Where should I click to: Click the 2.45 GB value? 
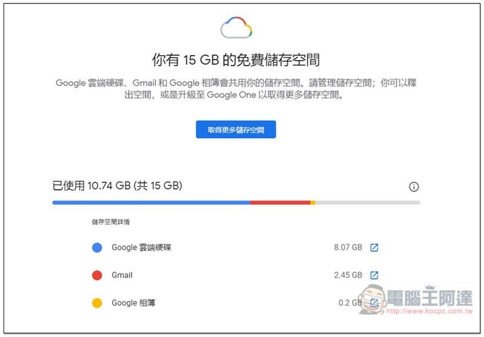[x=348, y=275]
